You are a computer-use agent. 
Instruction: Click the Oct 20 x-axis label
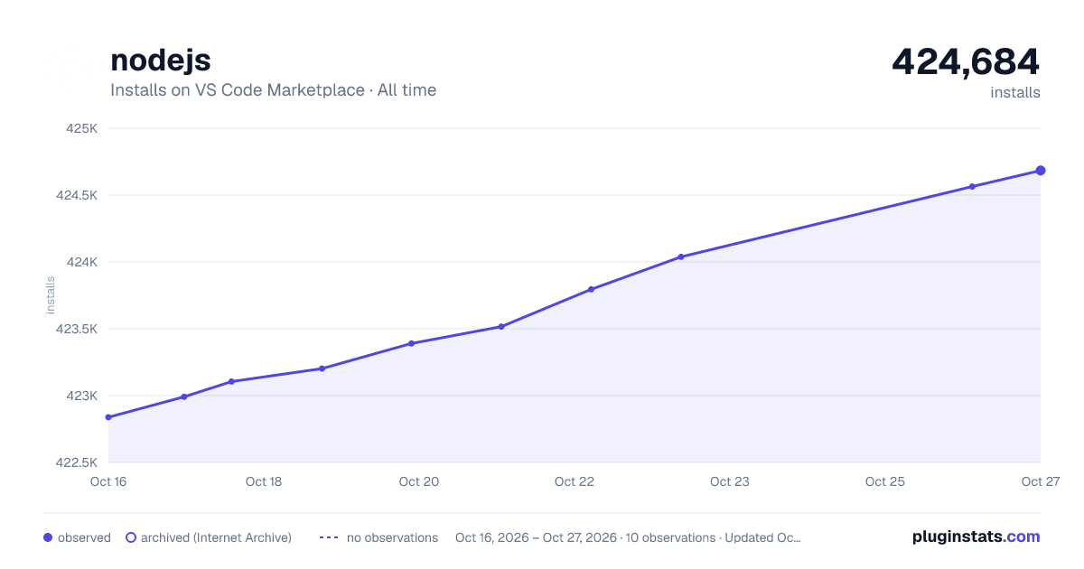click(x=419, y=481)
